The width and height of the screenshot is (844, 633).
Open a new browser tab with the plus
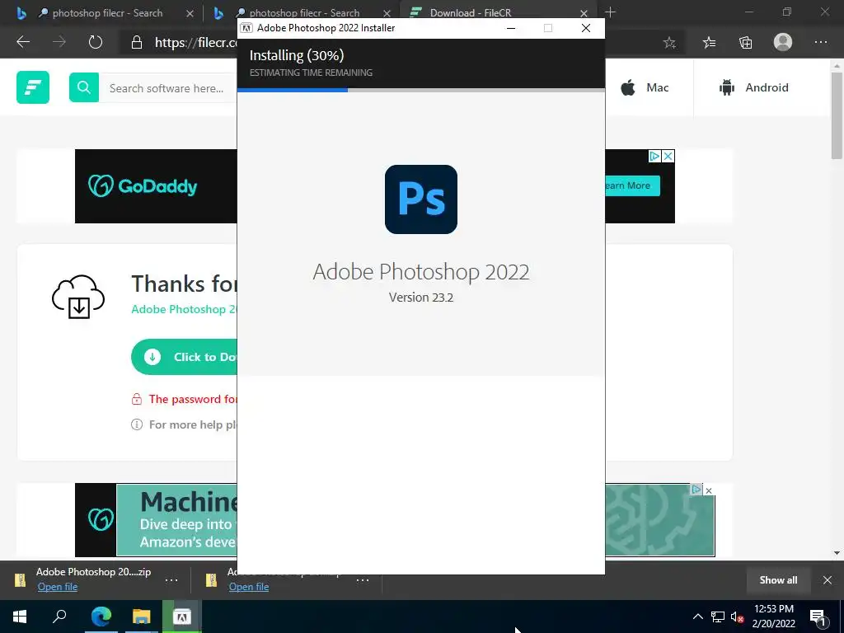pos(610,12)
